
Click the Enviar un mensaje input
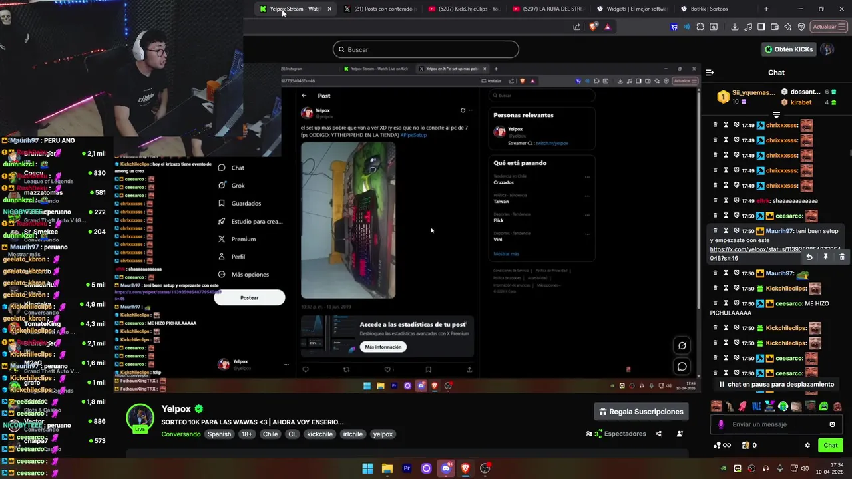776,424
